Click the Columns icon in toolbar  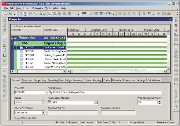[x=89, y=14]
